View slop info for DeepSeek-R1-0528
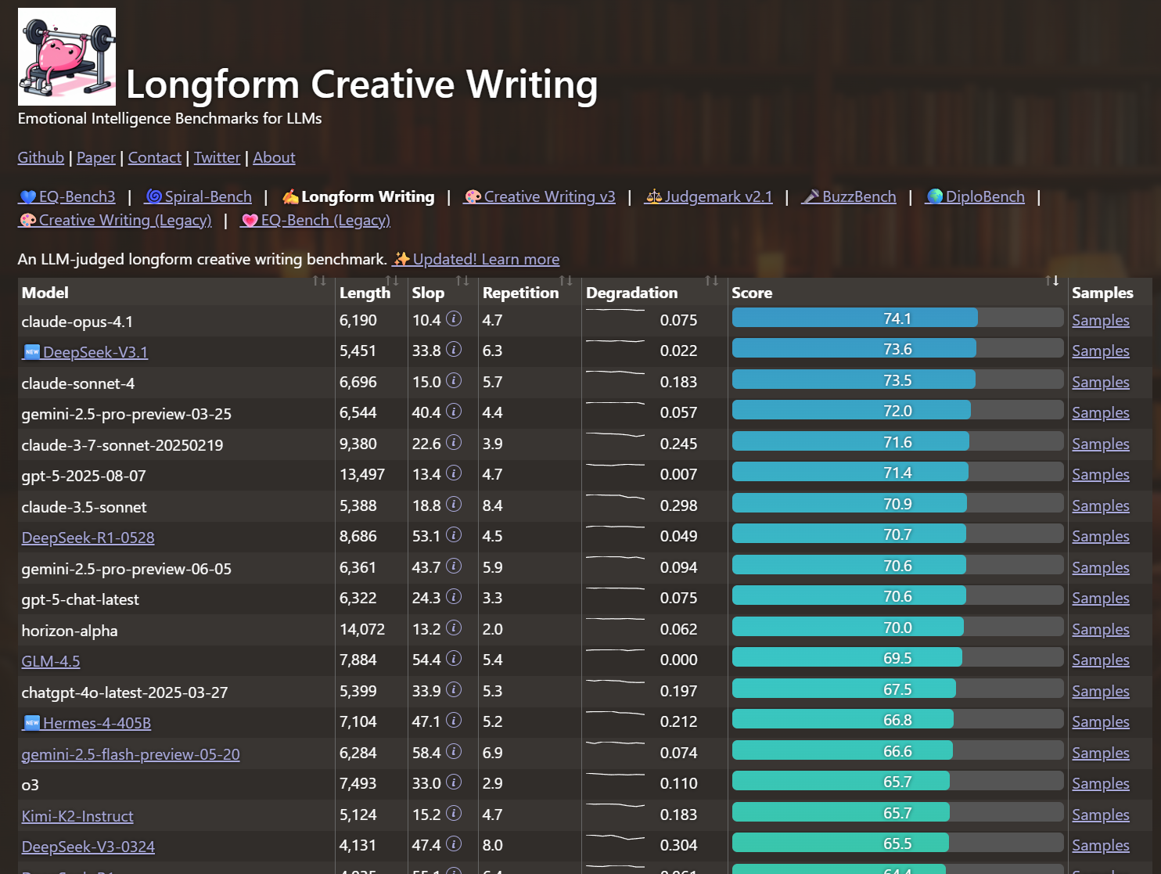 (x=454, y=535)
